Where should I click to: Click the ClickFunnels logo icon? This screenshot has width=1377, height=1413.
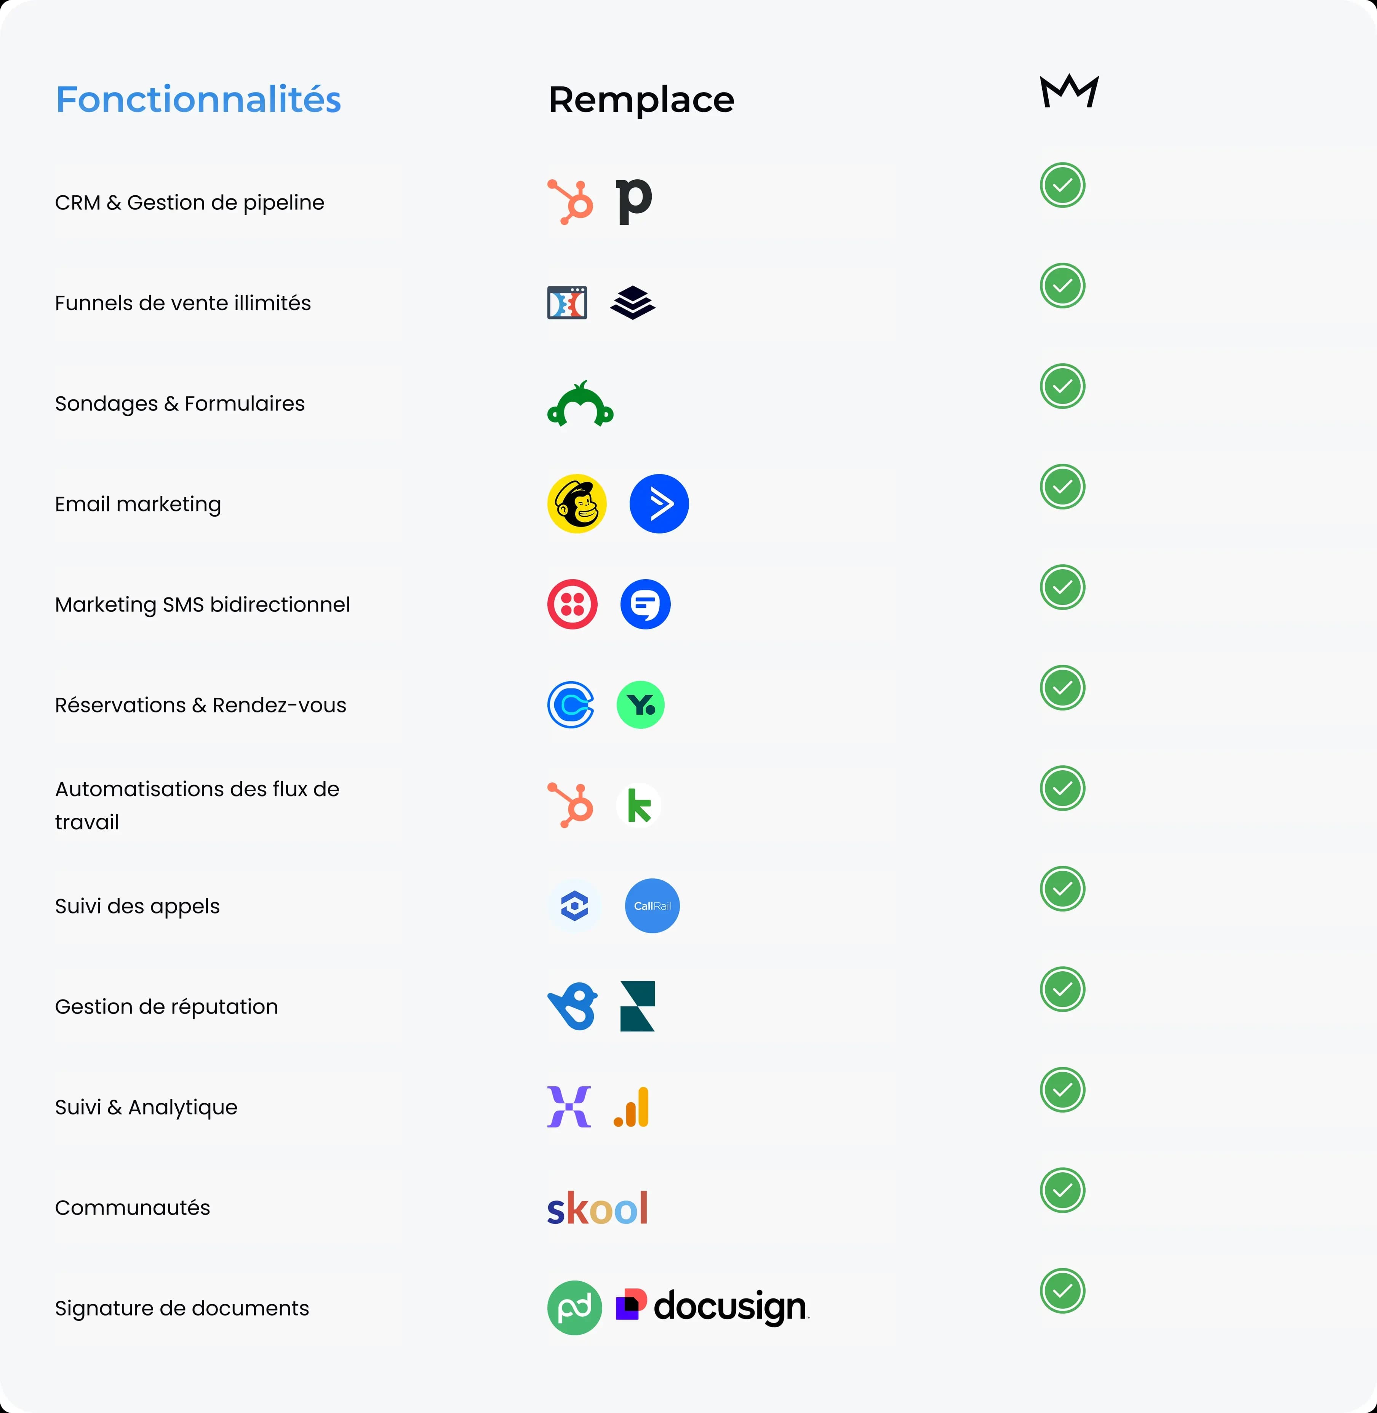[x=567, y=303]
